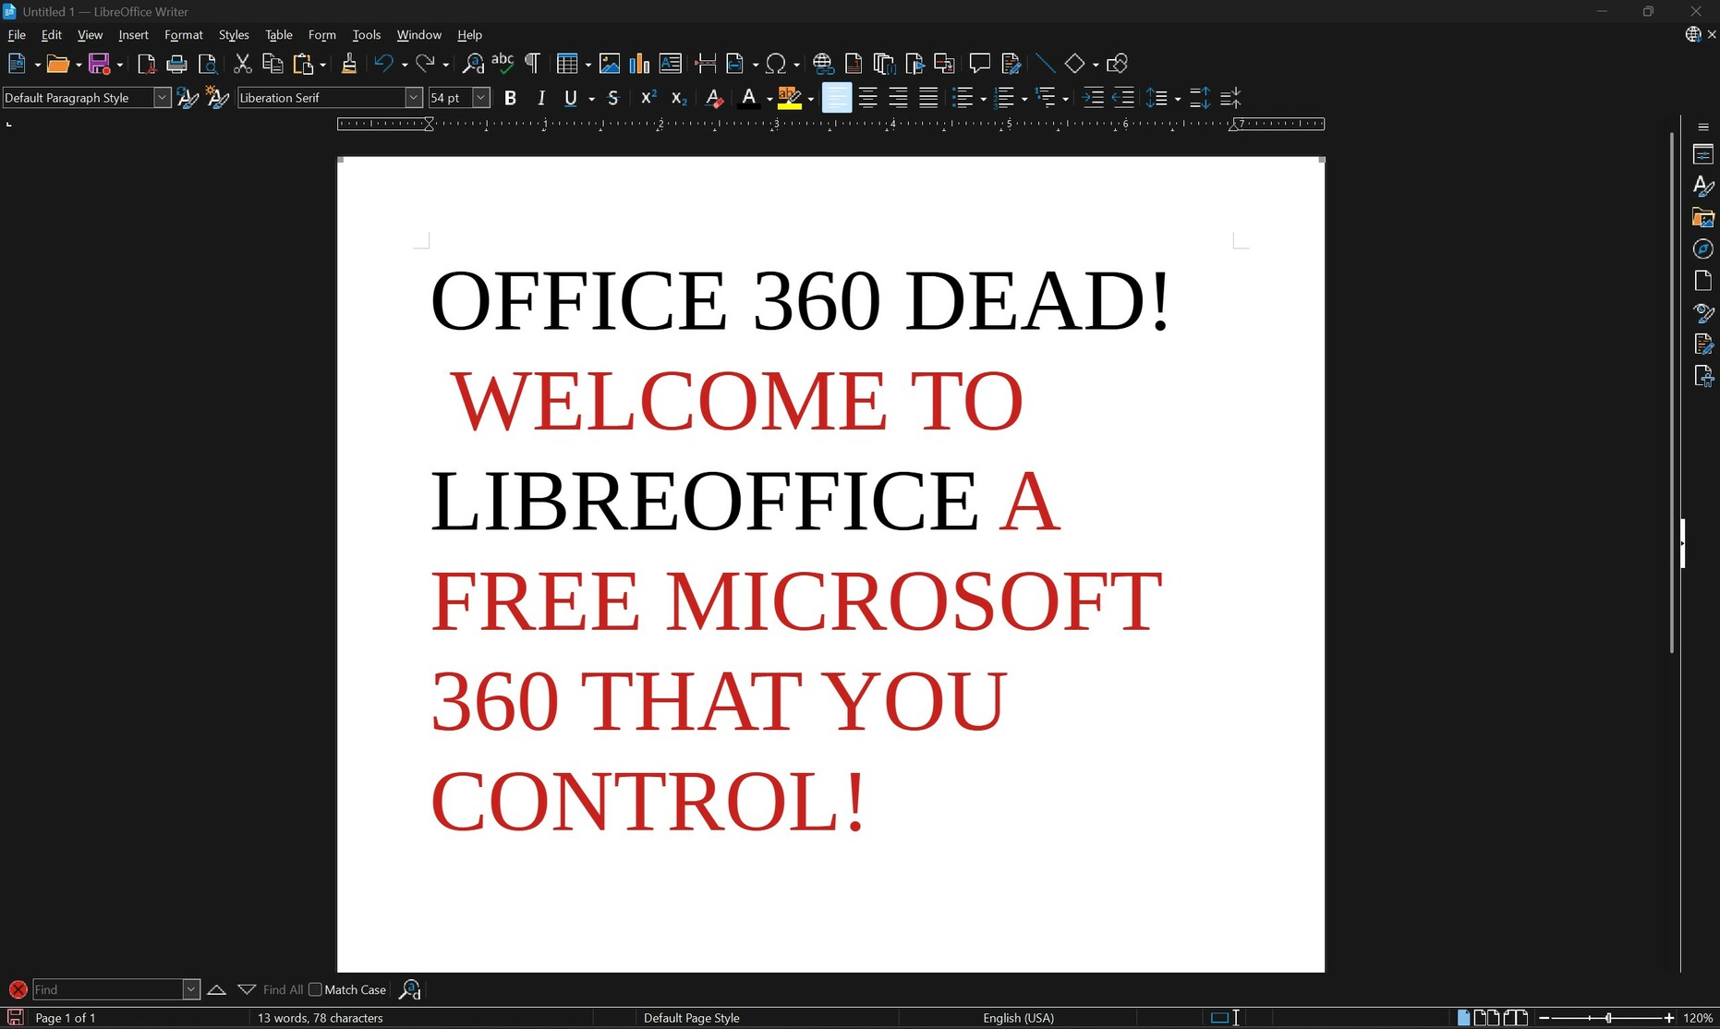This screenshot has width=1720, height=1029.
Task: Copy the selection
Action: point(273,64)
